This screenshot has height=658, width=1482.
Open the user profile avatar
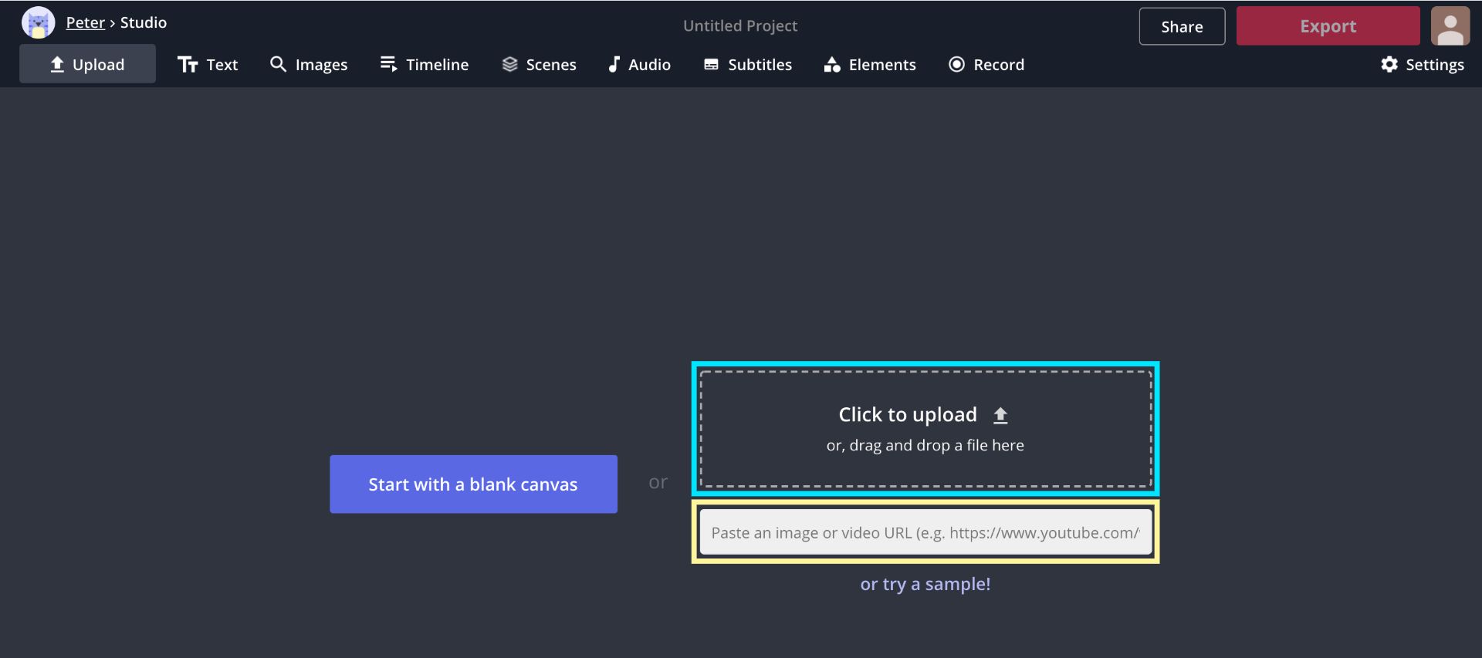coord(1450,26)
